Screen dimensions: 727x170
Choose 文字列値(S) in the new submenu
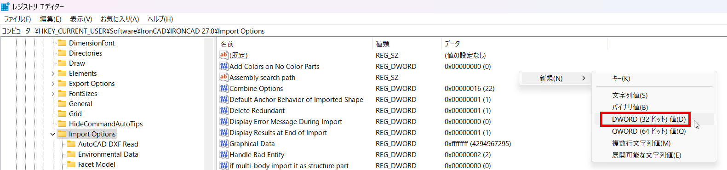click(630, 95)
